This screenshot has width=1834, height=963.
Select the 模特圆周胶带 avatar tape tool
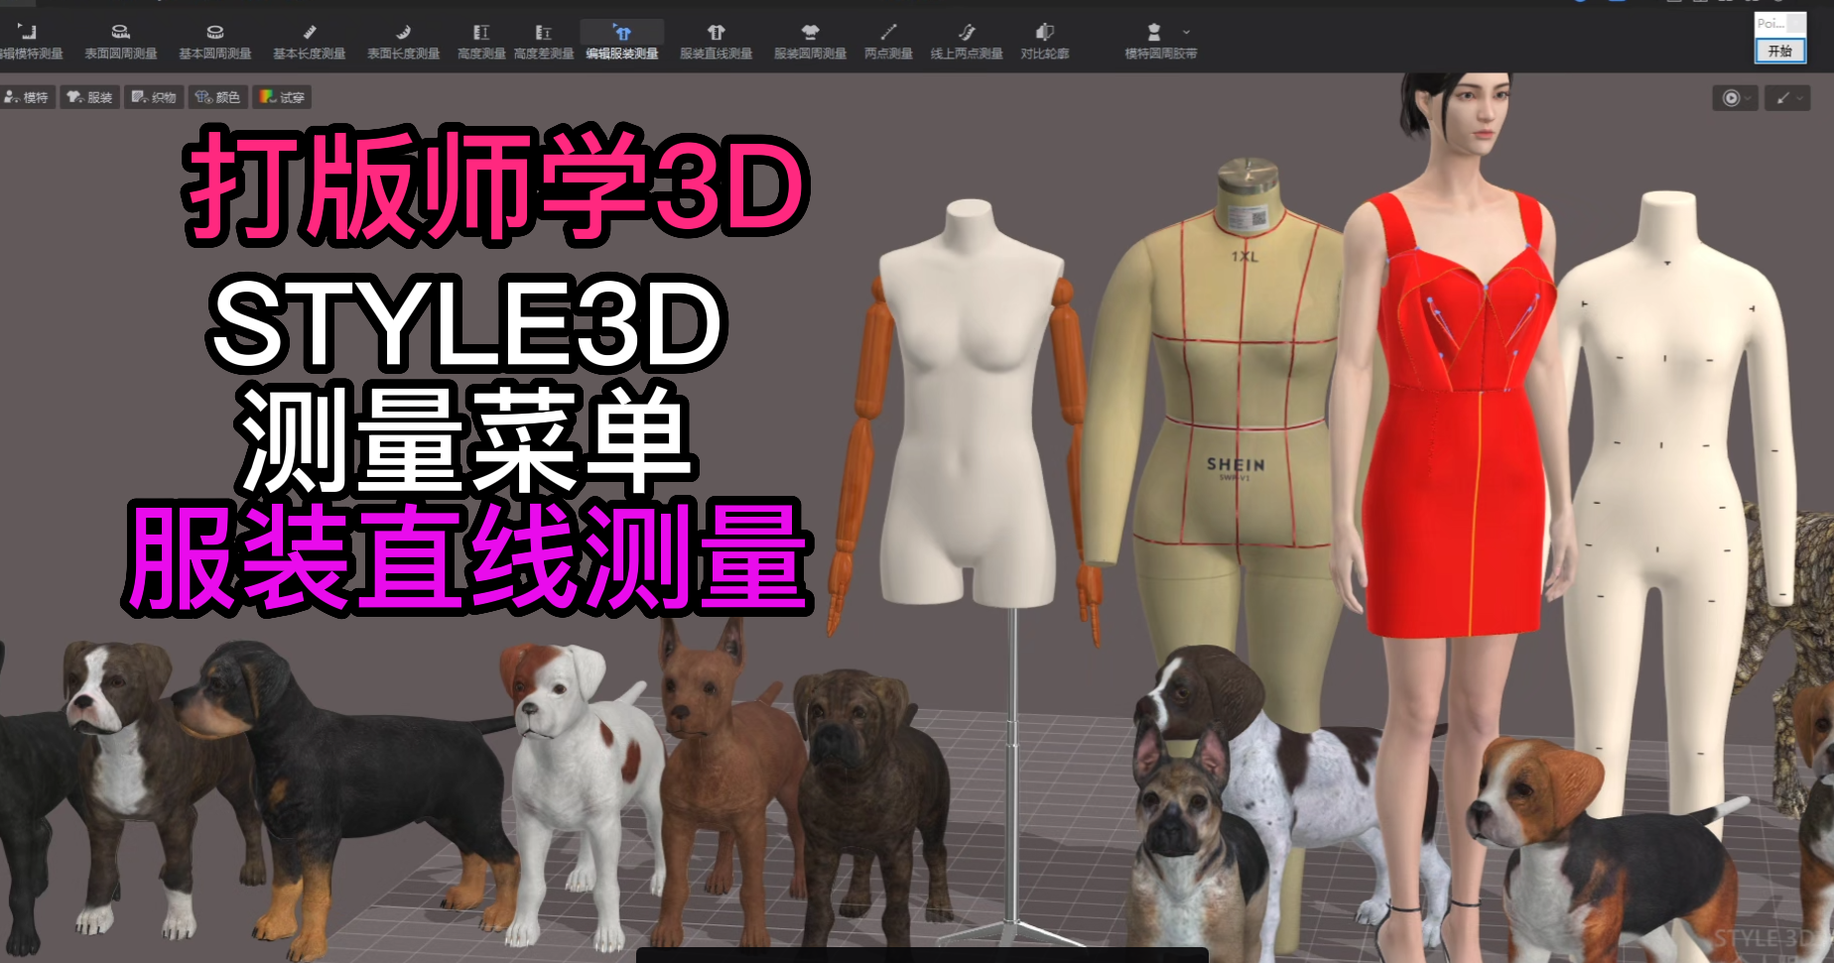1159,43
